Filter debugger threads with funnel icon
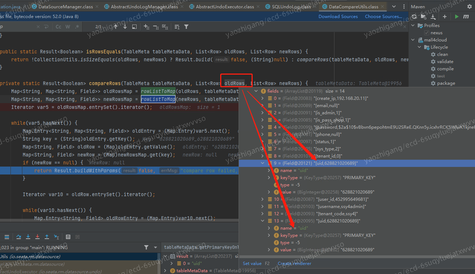This screenshot has height=274, width=475. [x=146, y=247]
